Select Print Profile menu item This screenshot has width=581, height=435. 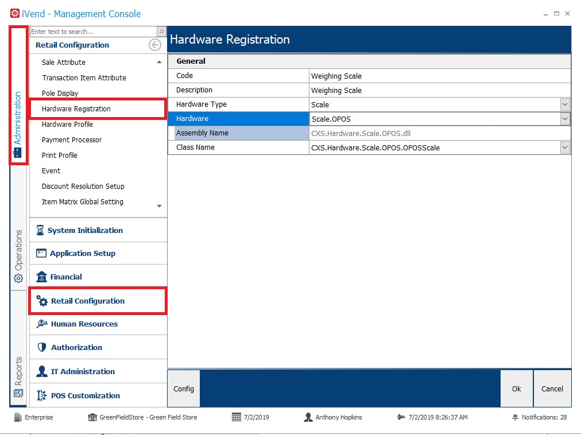click(x=59, y=156)
